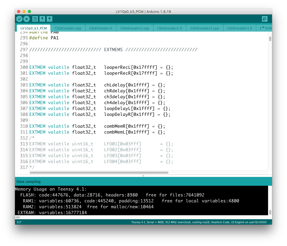This screenshot has height=246, width=287.
Task: Click commented LFO03 declaration on line 315
Action: 101,156
